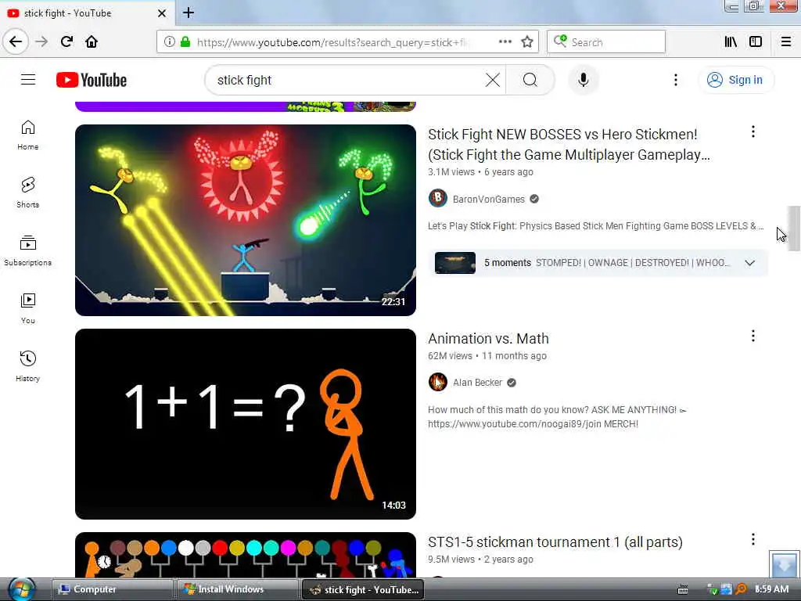Screen dimensions: 801x601
Task: Open Subscriptions in the sidebar
Action: 27,251
